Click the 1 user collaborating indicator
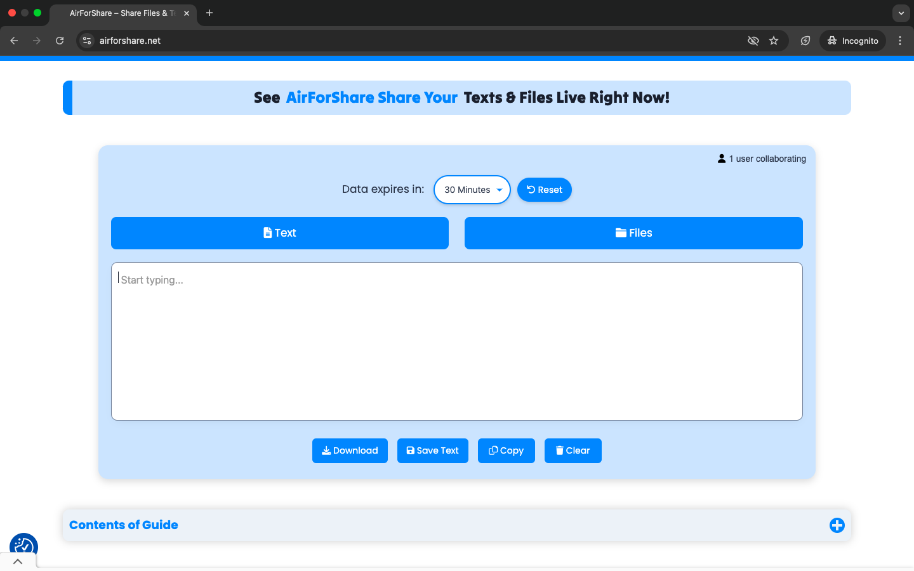914x571 pixels. (762, 159)
